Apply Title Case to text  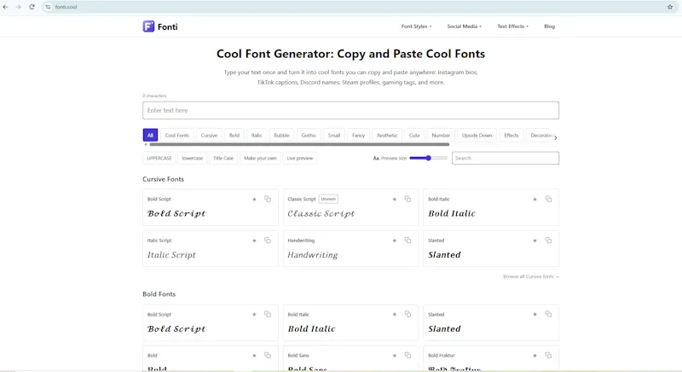(x=223, y=158)
